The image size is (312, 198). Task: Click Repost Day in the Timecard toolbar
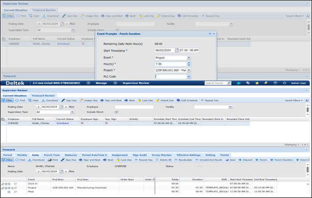coord(144,160)
